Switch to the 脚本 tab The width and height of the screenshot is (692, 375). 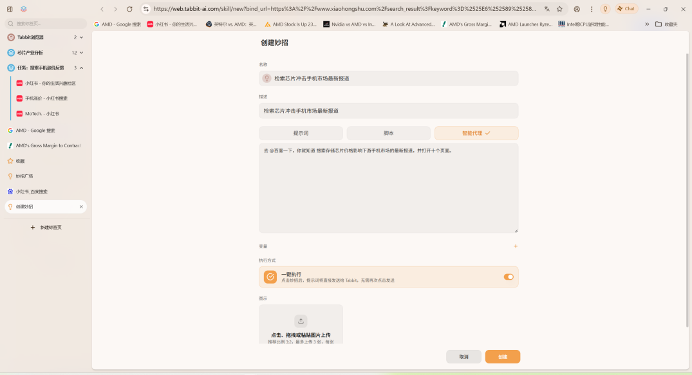pyautogui.click(x=388, y=133)
